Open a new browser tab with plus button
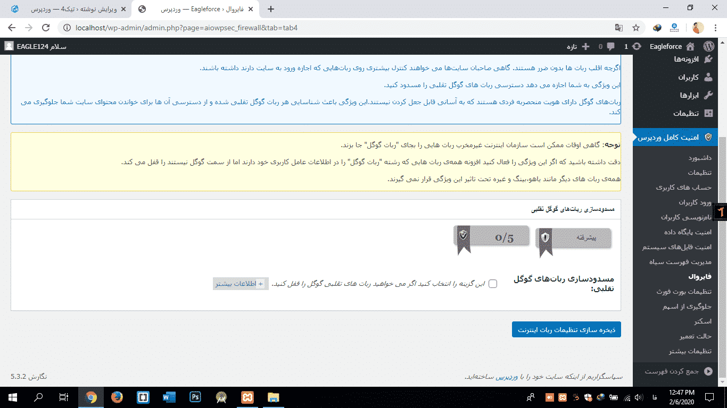The height and width of the screenshot is (408, 727). click(271, 9)
